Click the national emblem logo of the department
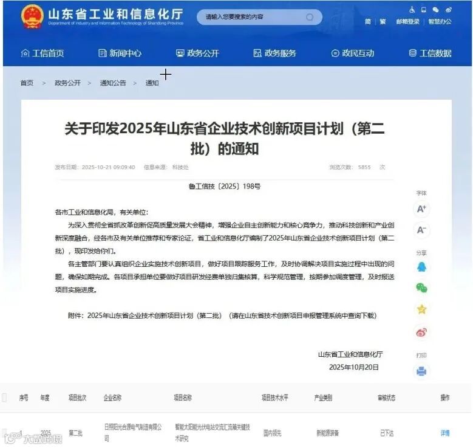The image size is (473, 448). pyautogui.click(x=32, y=16)
